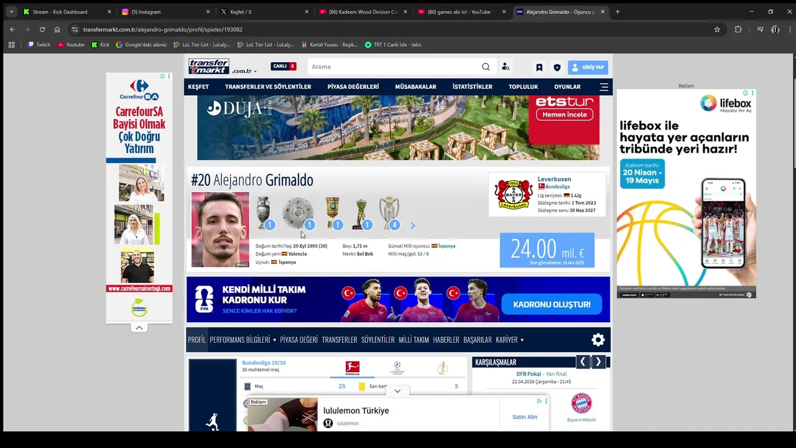This screenshot has width=796, height=448.
Task: Open profile settings gear icon
Action: click(x=598, y=340)
